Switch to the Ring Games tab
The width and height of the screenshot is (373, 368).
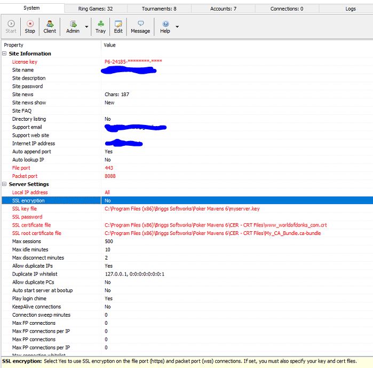pos(96,9)
